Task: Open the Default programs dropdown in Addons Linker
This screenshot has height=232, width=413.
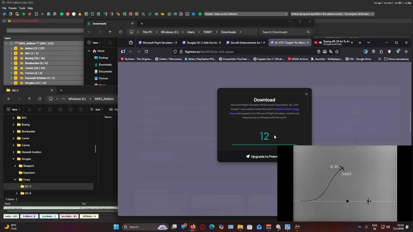Action: [332, 14]
